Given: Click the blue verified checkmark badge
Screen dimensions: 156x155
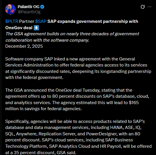Looking at the screenshot, I should pos(42,7).
